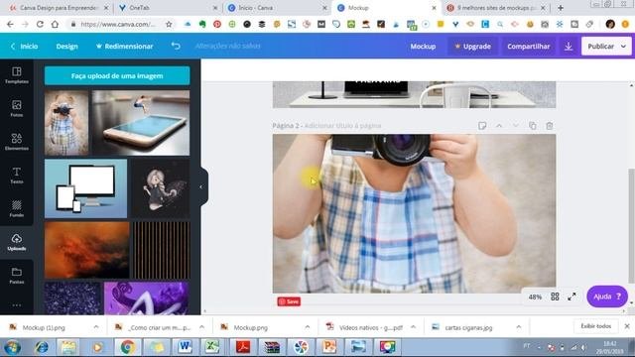Show more sidebar options (three dots)

17,305
